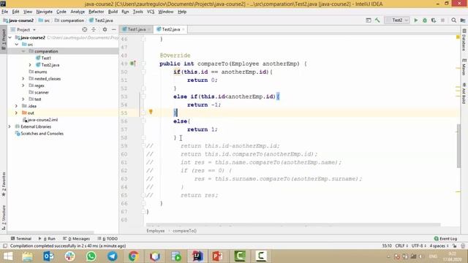Screen dimensions: 468x263
Task: Collapse the java-course2 root node
Action: pyautogui.click(x=10, y=37)
